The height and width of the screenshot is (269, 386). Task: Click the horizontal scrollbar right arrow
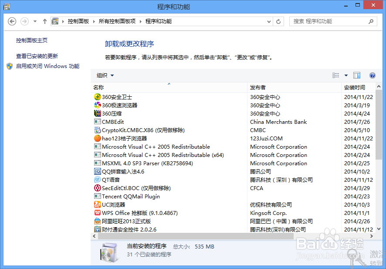[x=372, y=236]
